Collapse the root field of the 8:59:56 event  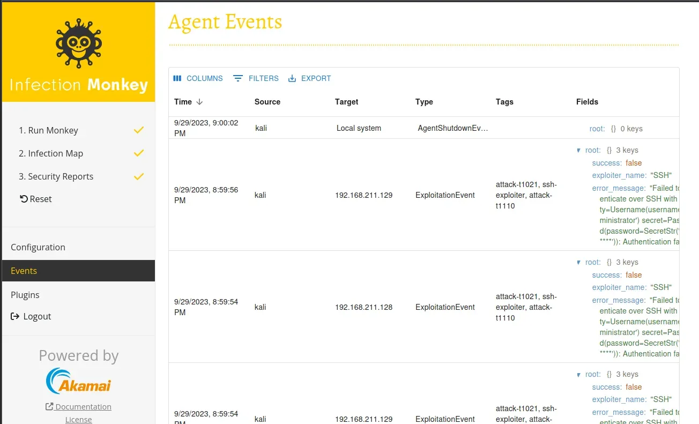click(x=579, y=150)
